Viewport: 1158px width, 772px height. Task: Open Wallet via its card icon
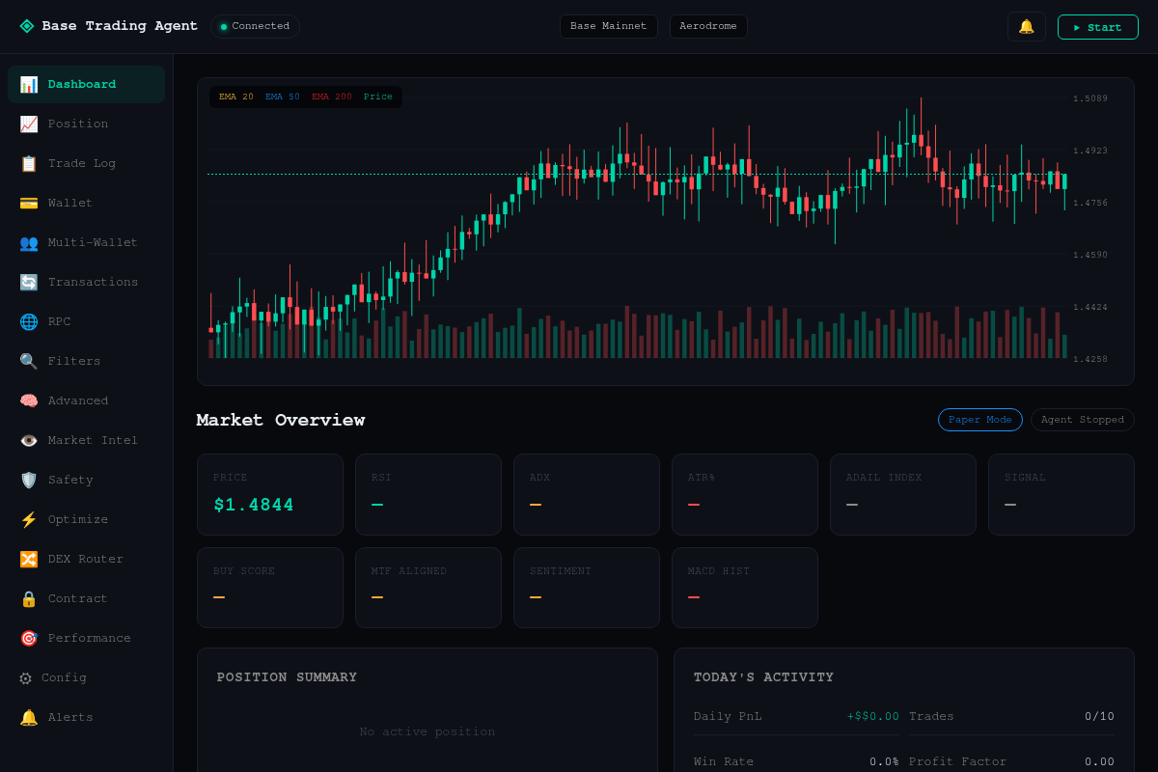pos(29,203)
